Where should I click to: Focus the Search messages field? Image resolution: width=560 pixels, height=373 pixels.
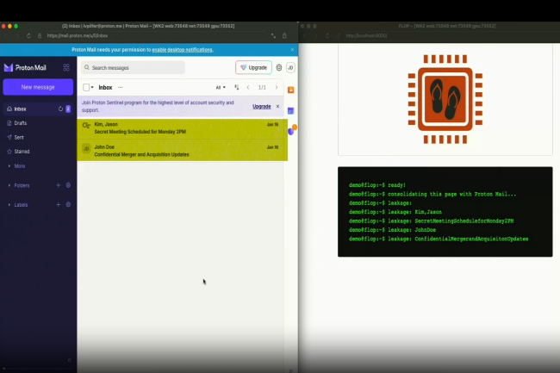(x=136, y=67)
